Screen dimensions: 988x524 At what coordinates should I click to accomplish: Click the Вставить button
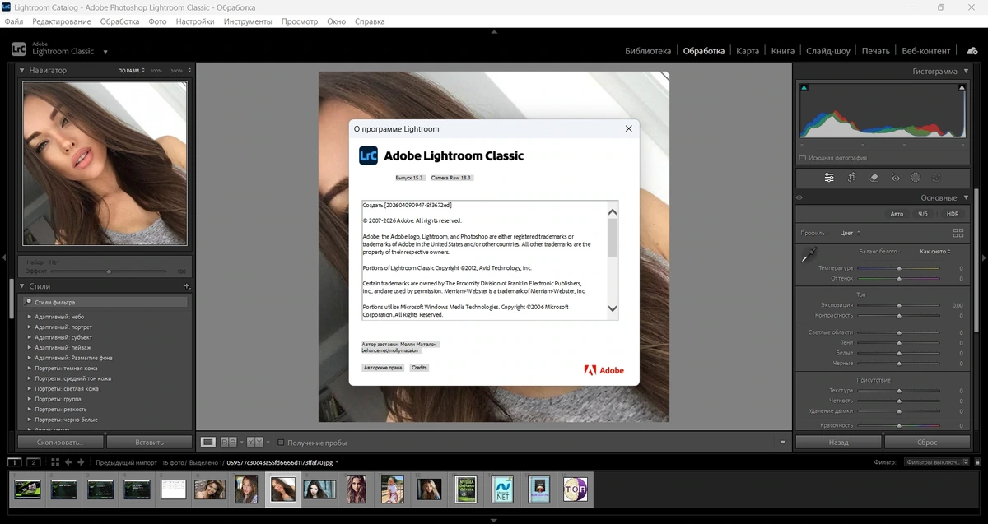click(x=149, y=442)
